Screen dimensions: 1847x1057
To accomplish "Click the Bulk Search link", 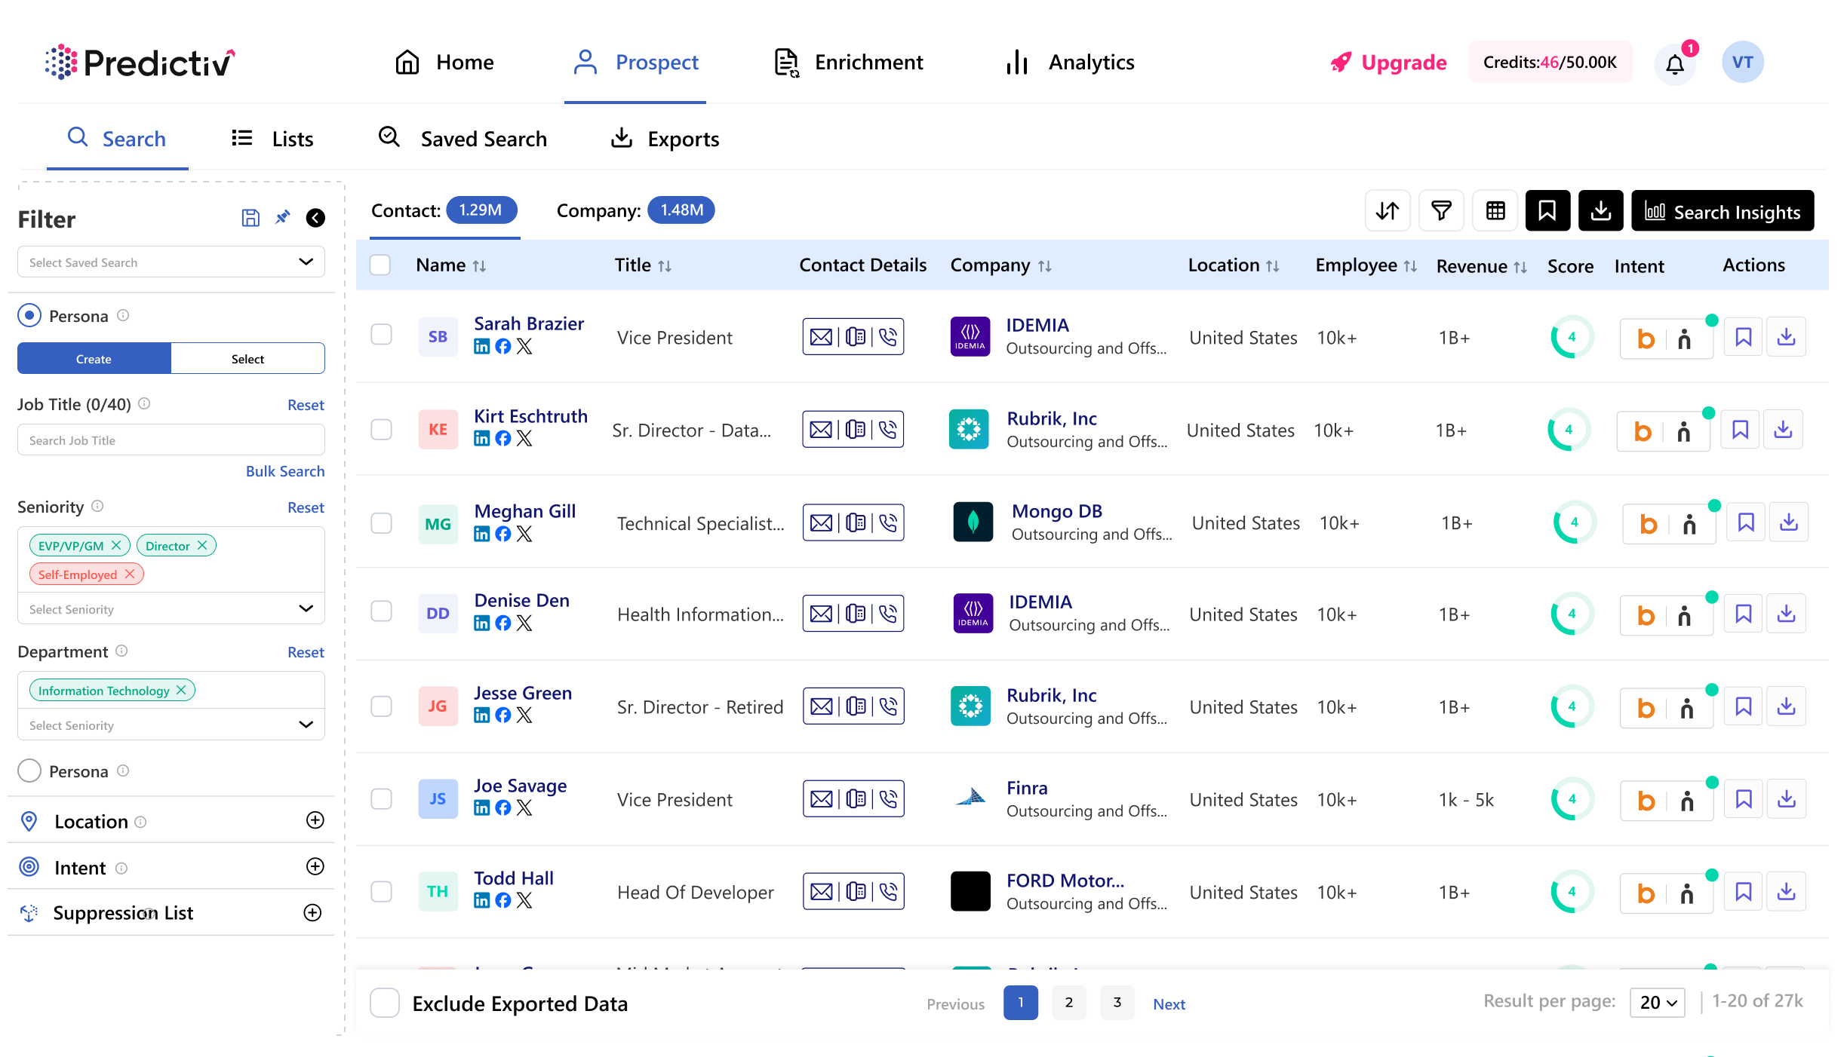I will click(x=285, y=471).
